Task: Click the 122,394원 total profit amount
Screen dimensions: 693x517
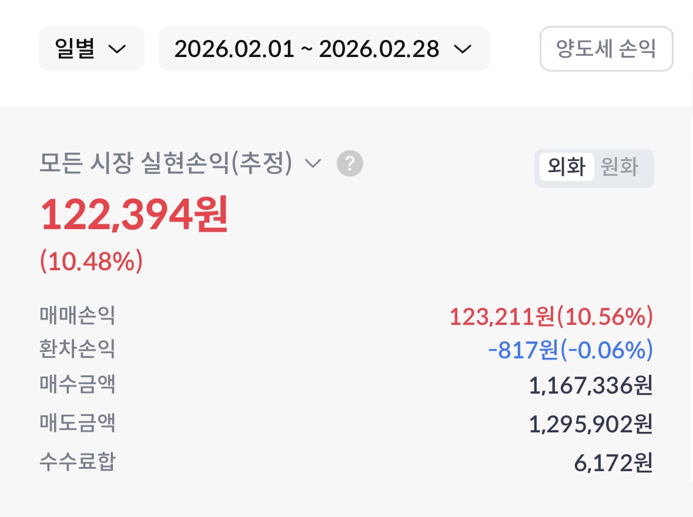Action: click(134, 215)
